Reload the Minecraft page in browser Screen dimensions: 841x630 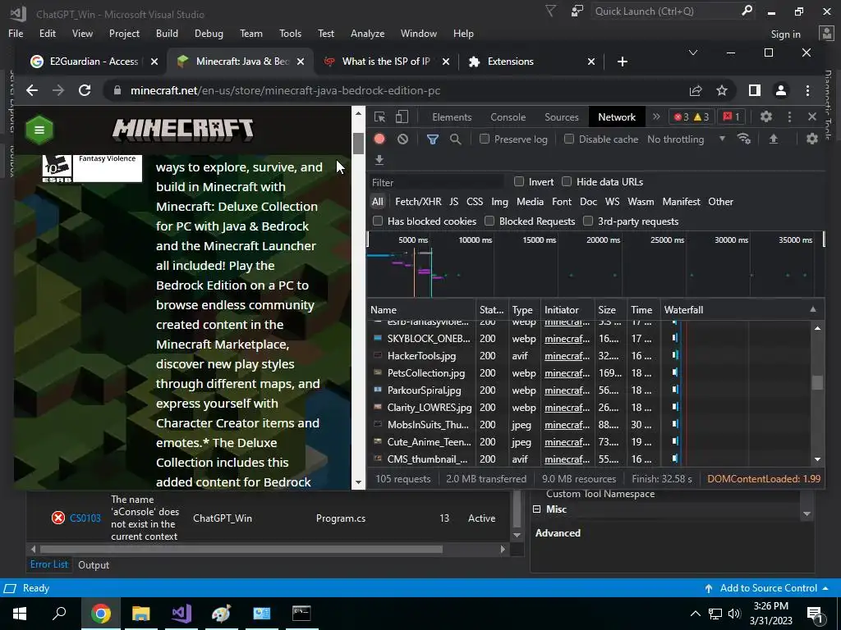85,90
